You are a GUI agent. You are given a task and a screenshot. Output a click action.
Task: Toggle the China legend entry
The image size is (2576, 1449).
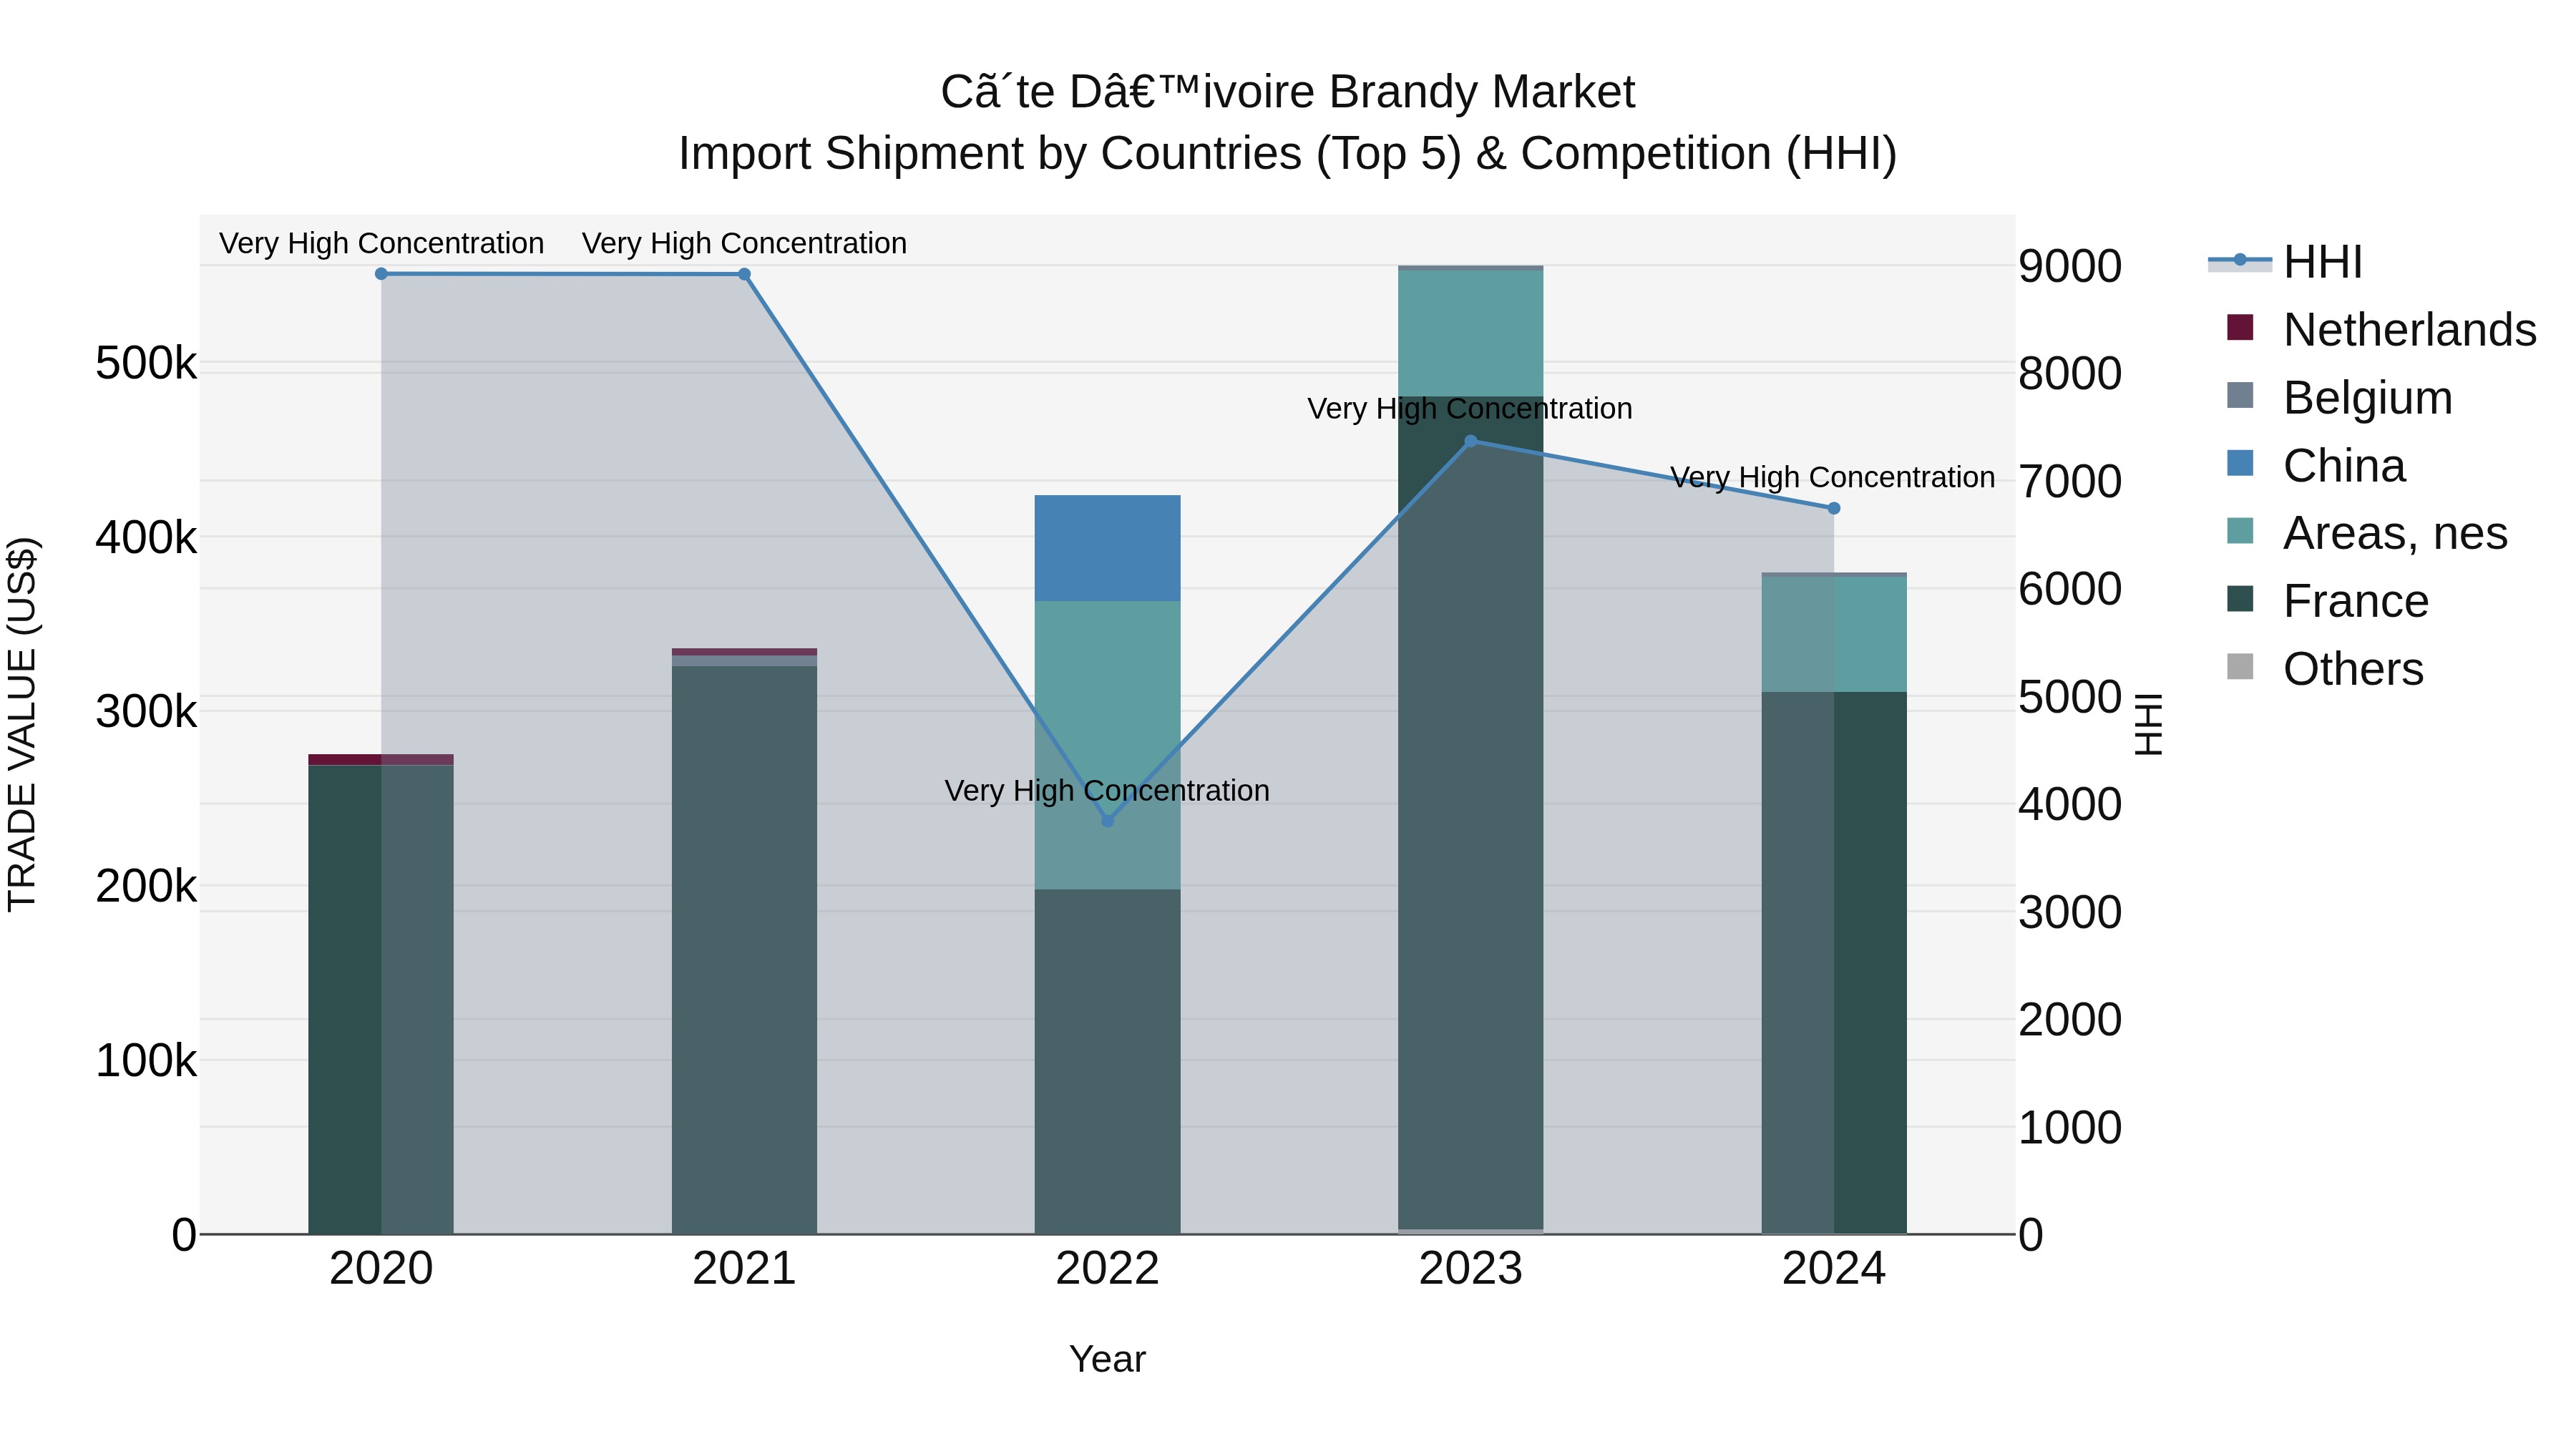click(2315, 465)
